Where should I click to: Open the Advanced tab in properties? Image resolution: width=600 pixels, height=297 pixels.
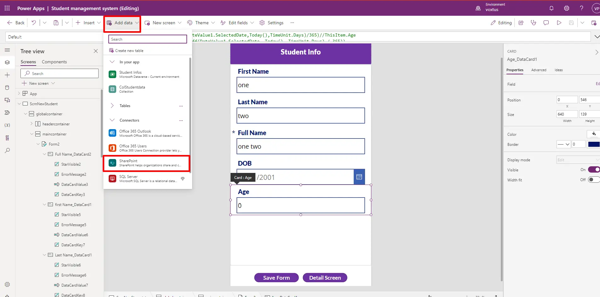[539, 70]
